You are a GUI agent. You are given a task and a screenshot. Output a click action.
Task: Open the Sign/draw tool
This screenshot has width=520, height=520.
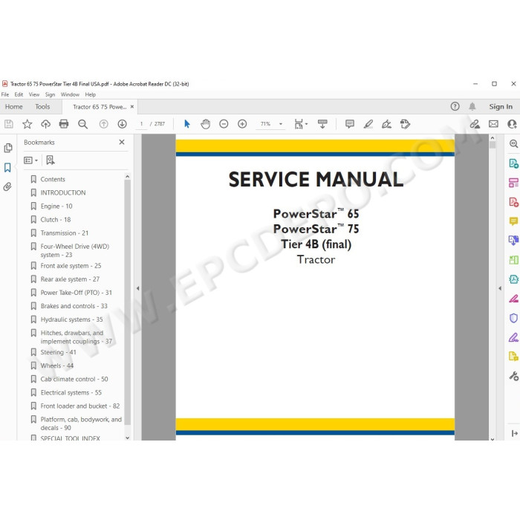[386, 124]
